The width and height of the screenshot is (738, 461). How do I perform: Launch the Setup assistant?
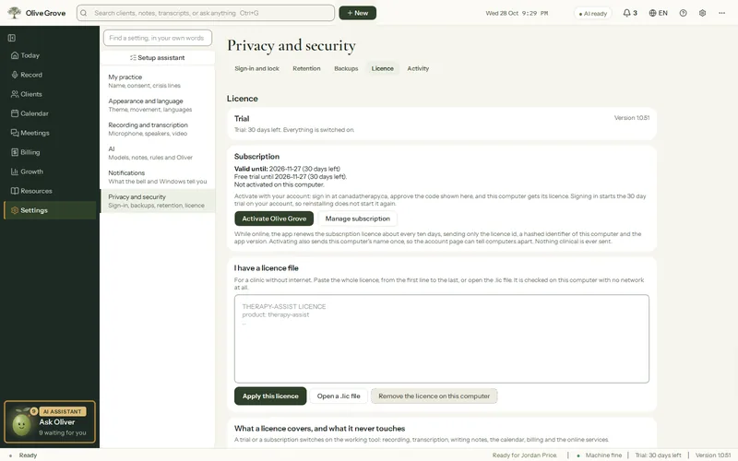coord(158,57)
